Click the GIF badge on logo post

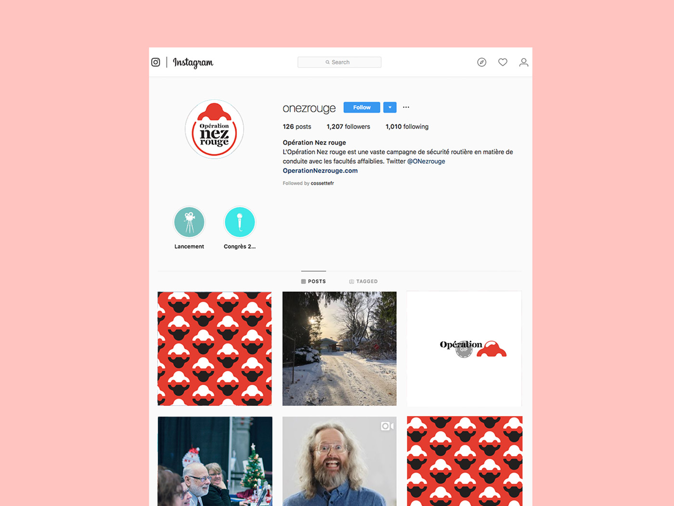coord(464,350)
